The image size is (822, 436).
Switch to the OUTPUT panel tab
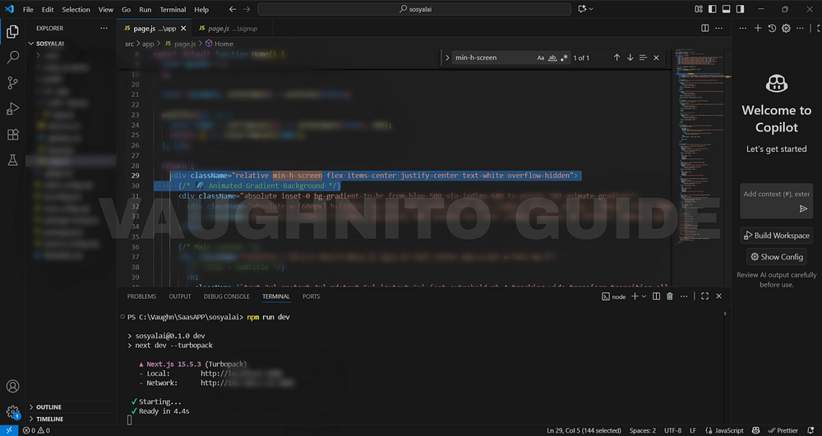[180, 296]
